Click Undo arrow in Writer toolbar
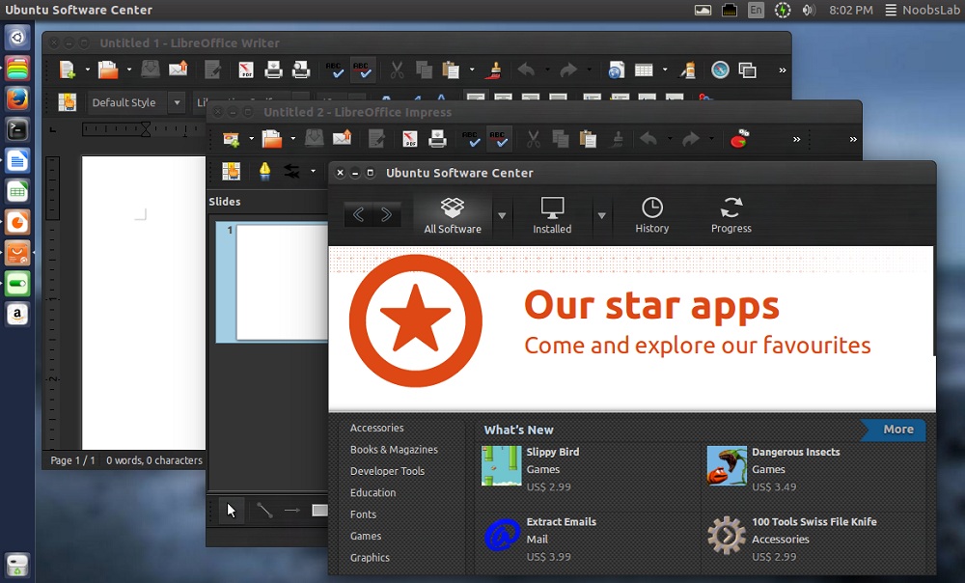The width and height of the screenshot is (965, 583). click(526, 69)
